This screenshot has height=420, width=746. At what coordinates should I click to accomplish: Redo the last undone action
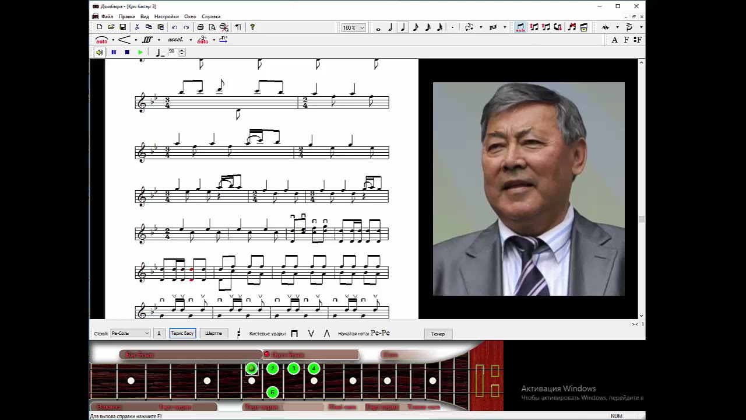(x=186, y=27)
